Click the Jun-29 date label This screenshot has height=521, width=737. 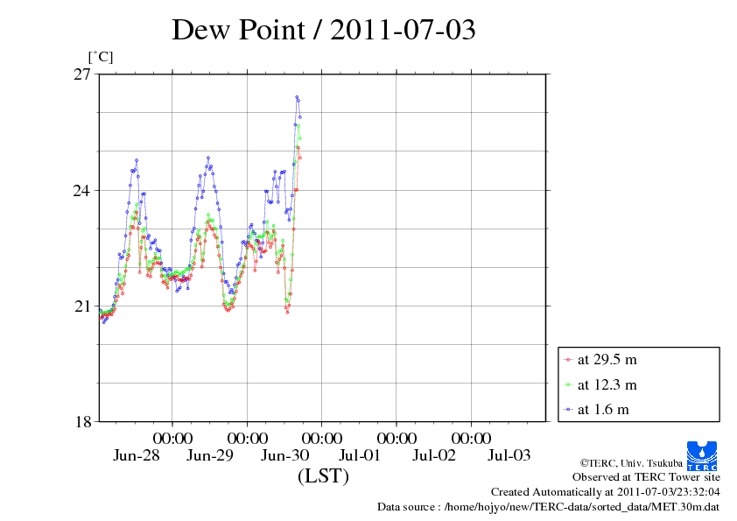click(210, 455)
